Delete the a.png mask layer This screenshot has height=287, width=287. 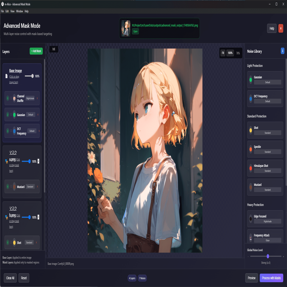coord(39,161)
